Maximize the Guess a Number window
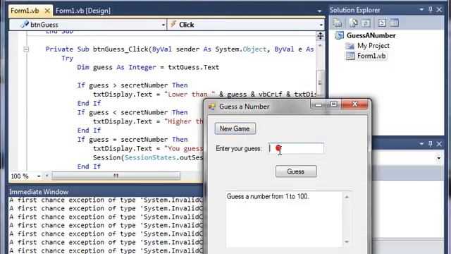This screenshot has width=451, height=254. click(333, 104)
